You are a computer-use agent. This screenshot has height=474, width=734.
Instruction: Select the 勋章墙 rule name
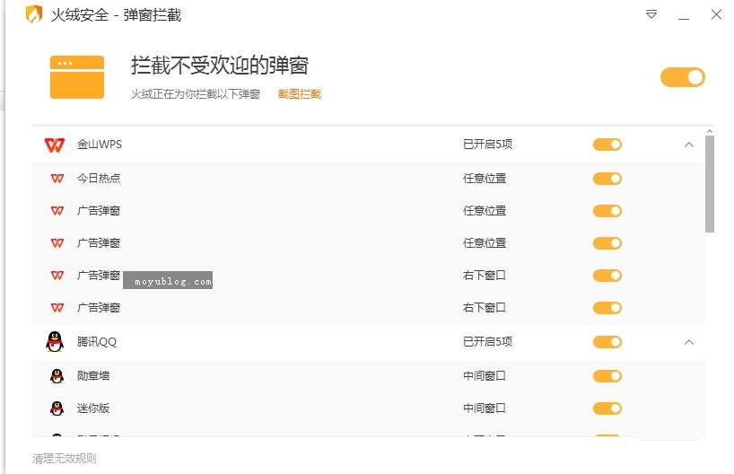click(x=93, y=375)
